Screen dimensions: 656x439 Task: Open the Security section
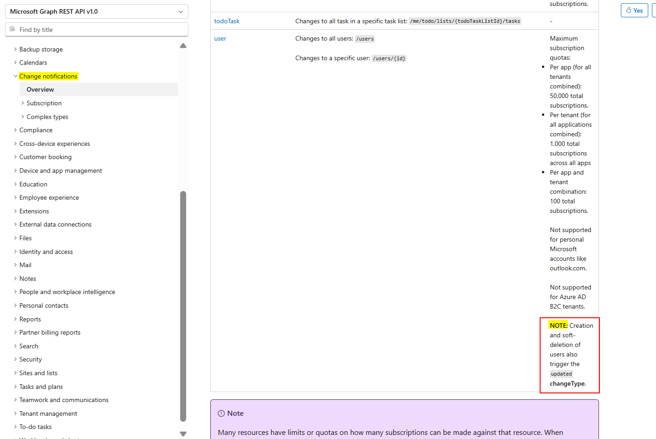tap(31, 359)
